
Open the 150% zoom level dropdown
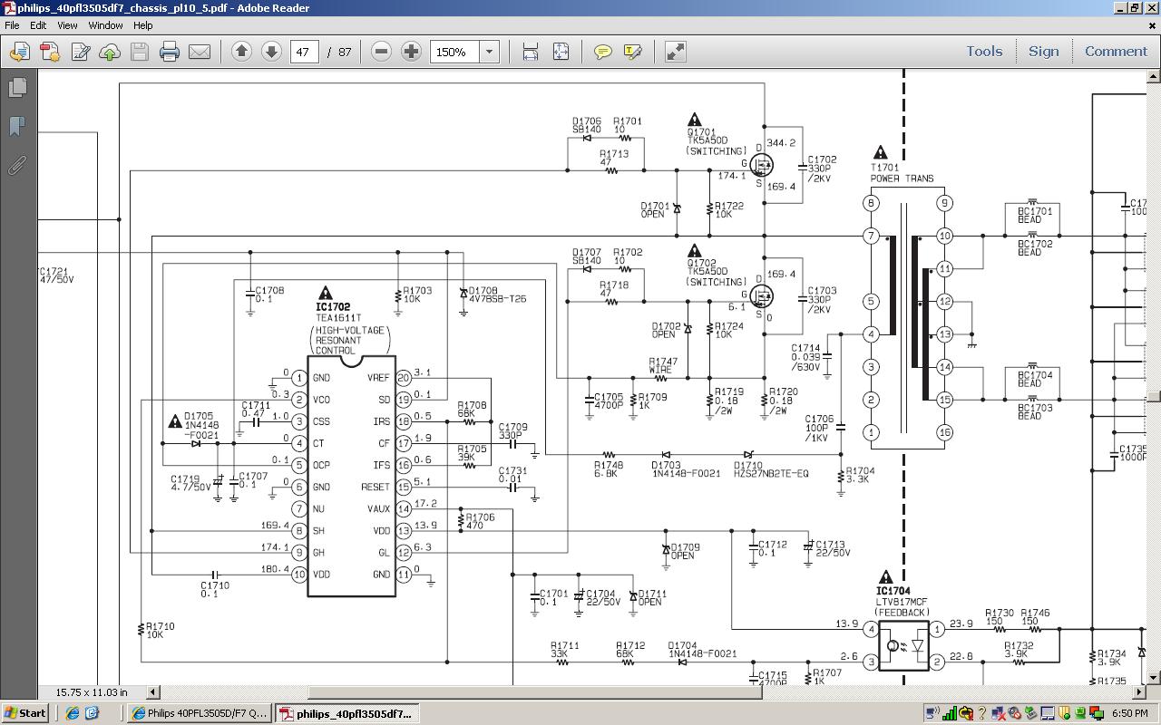coord(489,52)
